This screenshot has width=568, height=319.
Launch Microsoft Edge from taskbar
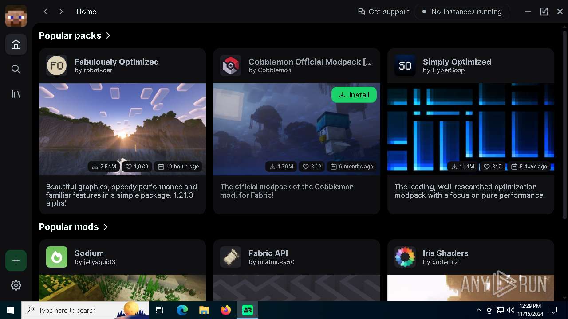click(x=182, y=310)
